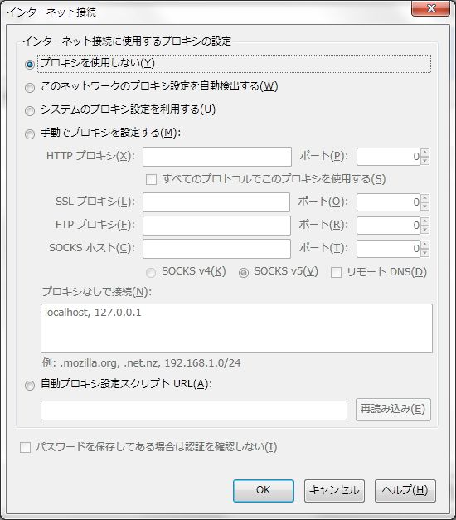The image size is (456, 520).
Task: Click the 再読み込み button
Action: pos(393,410)
